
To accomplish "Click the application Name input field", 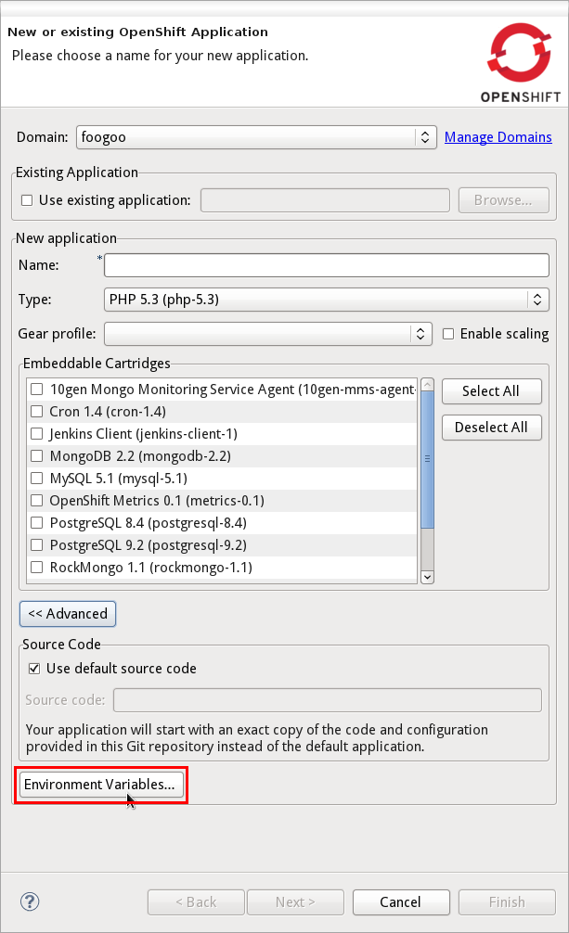I will point(327,265).
